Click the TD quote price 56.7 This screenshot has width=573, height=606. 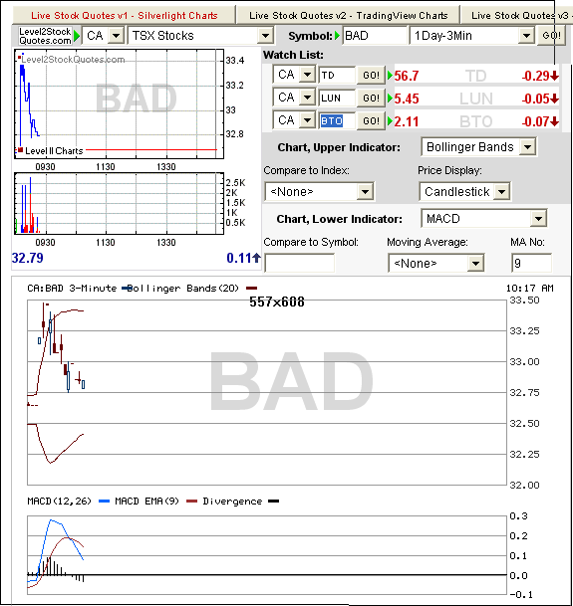(407, 76)
